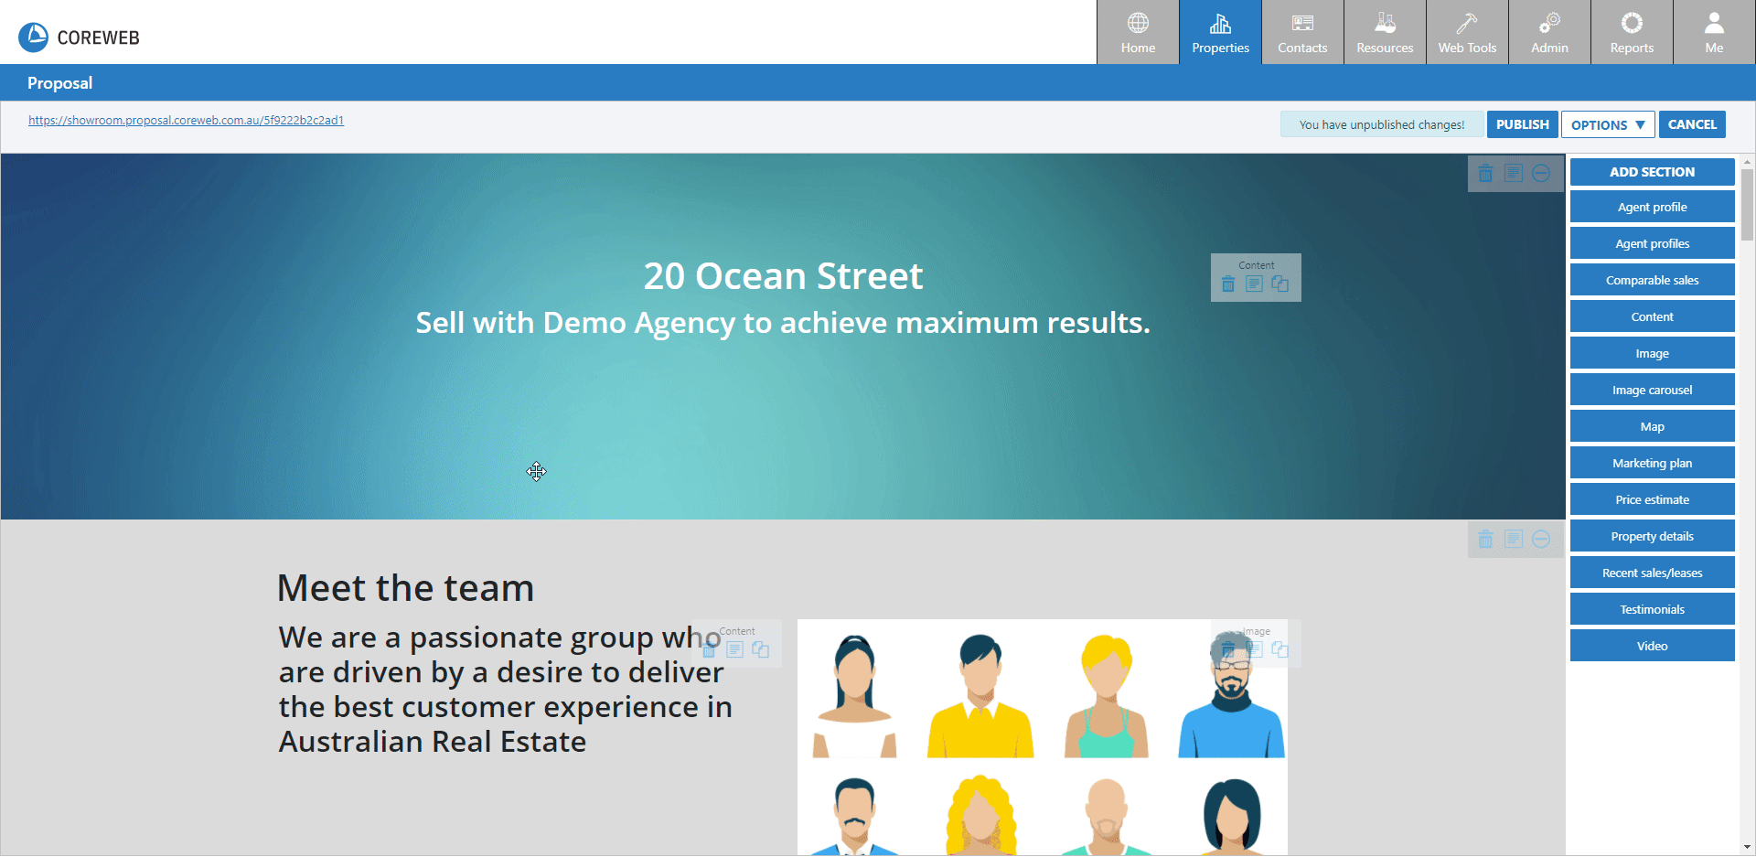Go to the Reports tab
Viewport: 1756px width, 857px height.
[x=1632, y=32]
